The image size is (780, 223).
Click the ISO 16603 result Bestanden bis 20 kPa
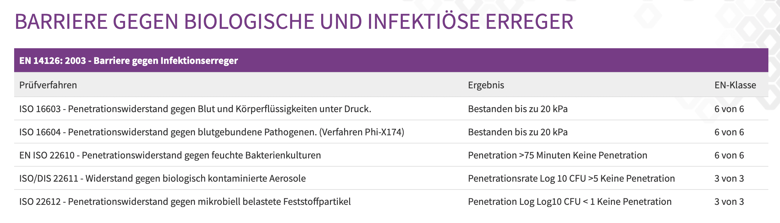pos(518,109)
